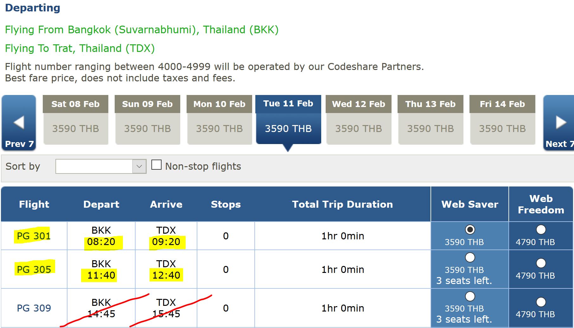Select the Mon 10 Feb date tab
Viewport: 574px width, 328px height.
tap(219, 120)
